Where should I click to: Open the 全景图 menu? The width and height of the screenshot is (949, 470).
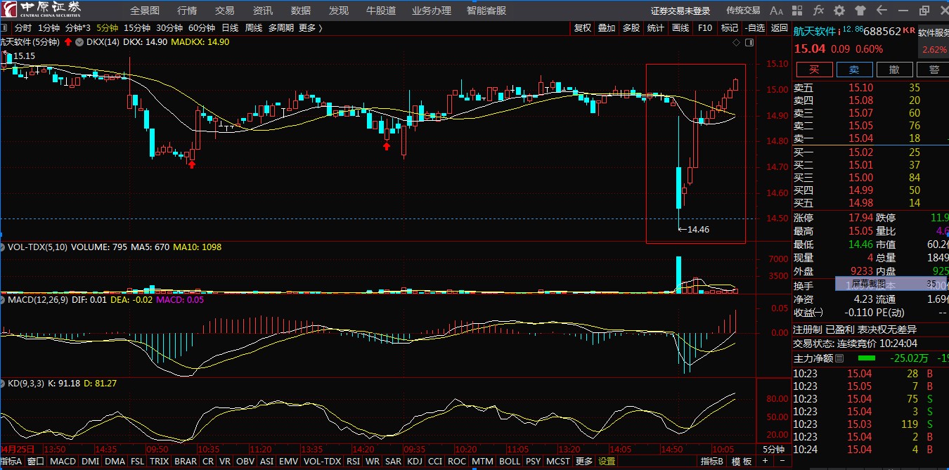pyautogui.click(x=145, y=11)
